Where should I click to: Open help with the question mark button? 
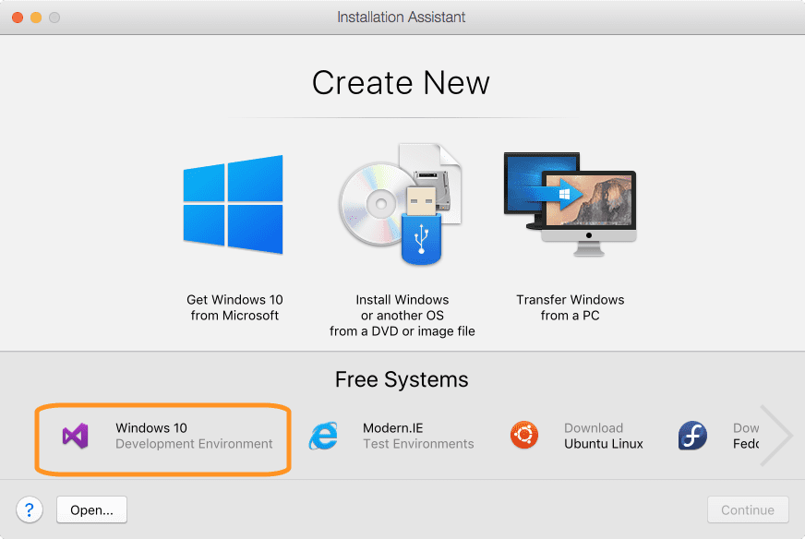[x=30, y=509]
